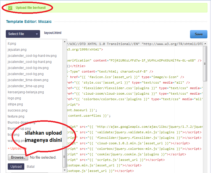211x173 pixels.
Task: Choose jscalender_time-down.png
Action: [28, 80]
